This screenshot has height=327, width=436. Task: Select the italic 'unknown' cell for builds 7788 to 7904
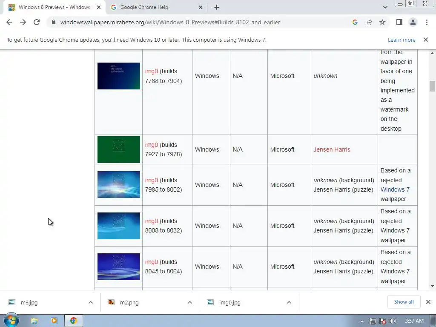tap(325, 76)
